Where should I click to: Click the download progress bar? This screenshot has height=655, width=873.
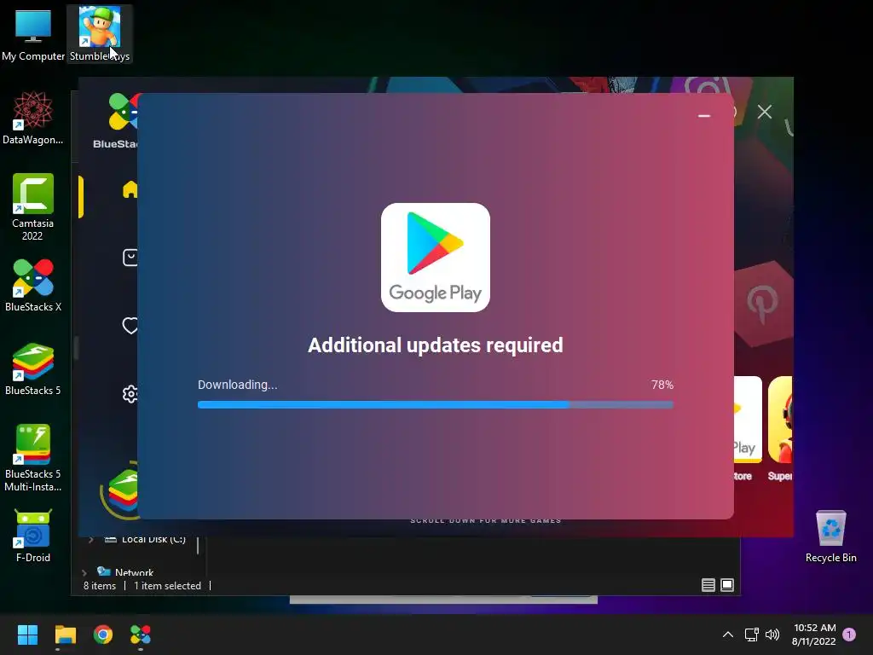pos(436,405)
